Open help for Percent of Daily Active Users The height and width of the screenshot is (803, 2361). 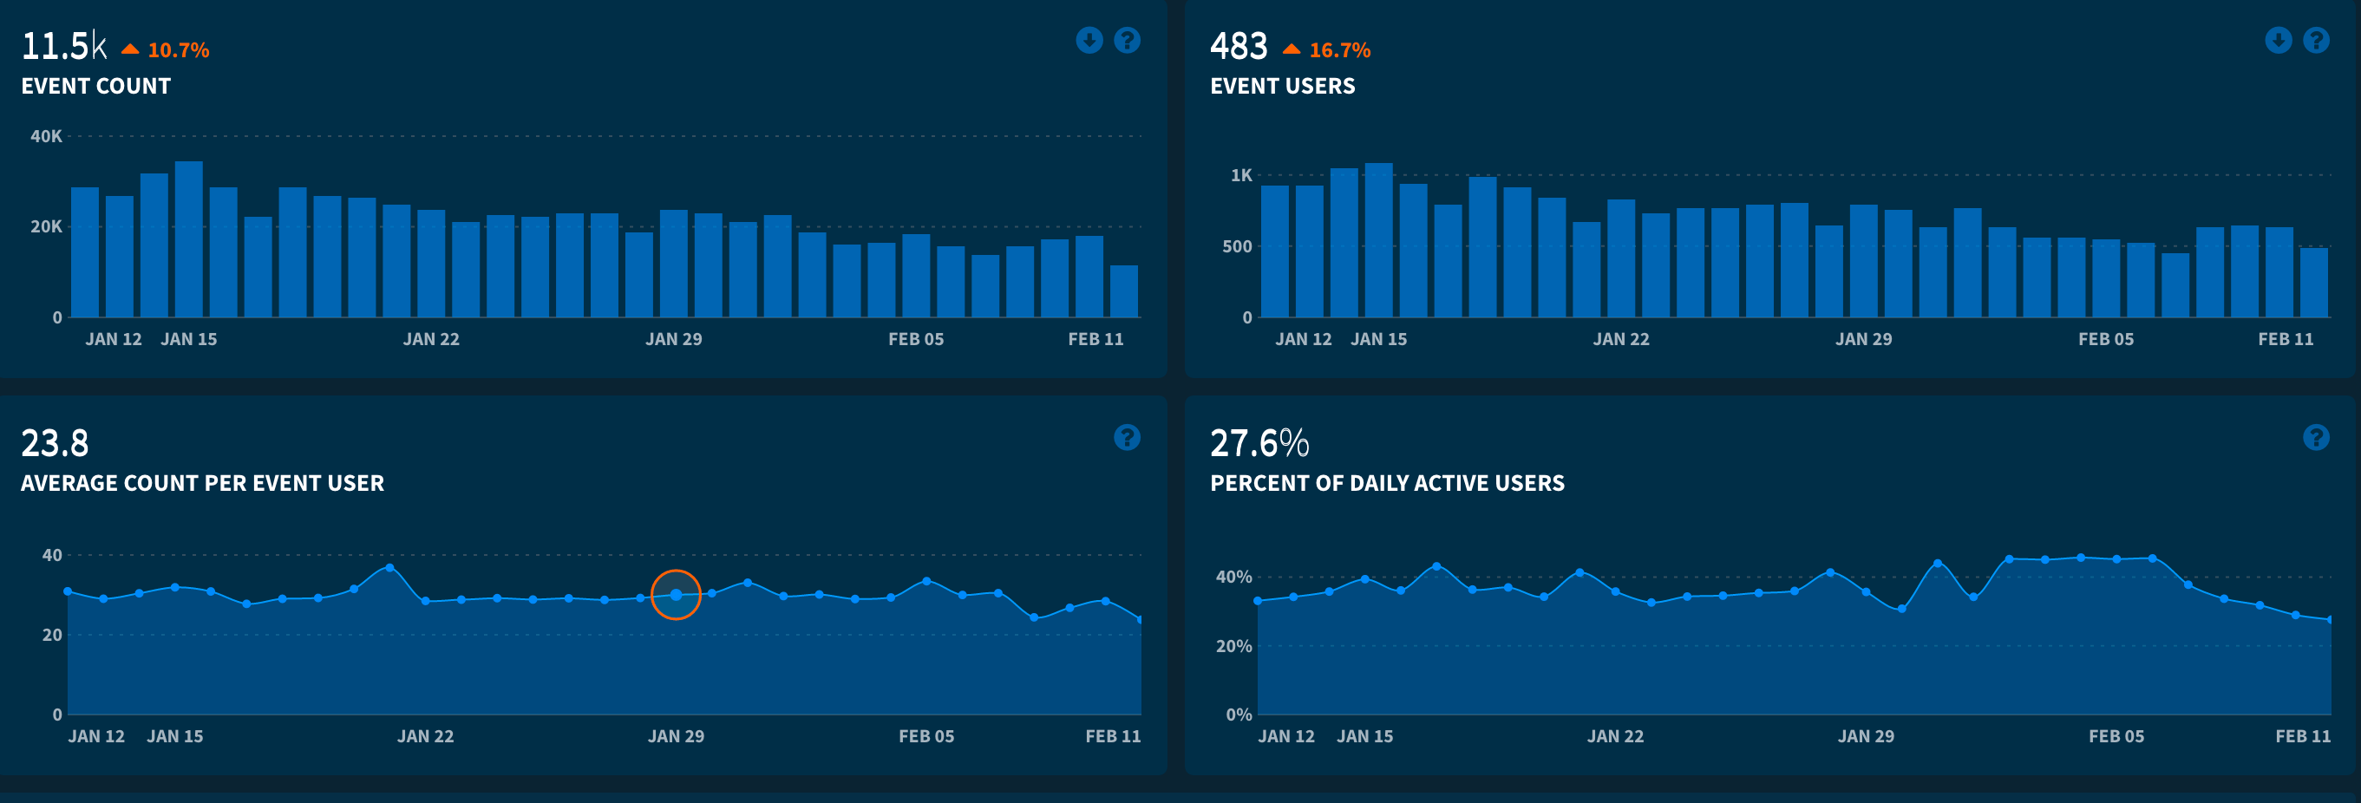click(x=2315, y=437)
